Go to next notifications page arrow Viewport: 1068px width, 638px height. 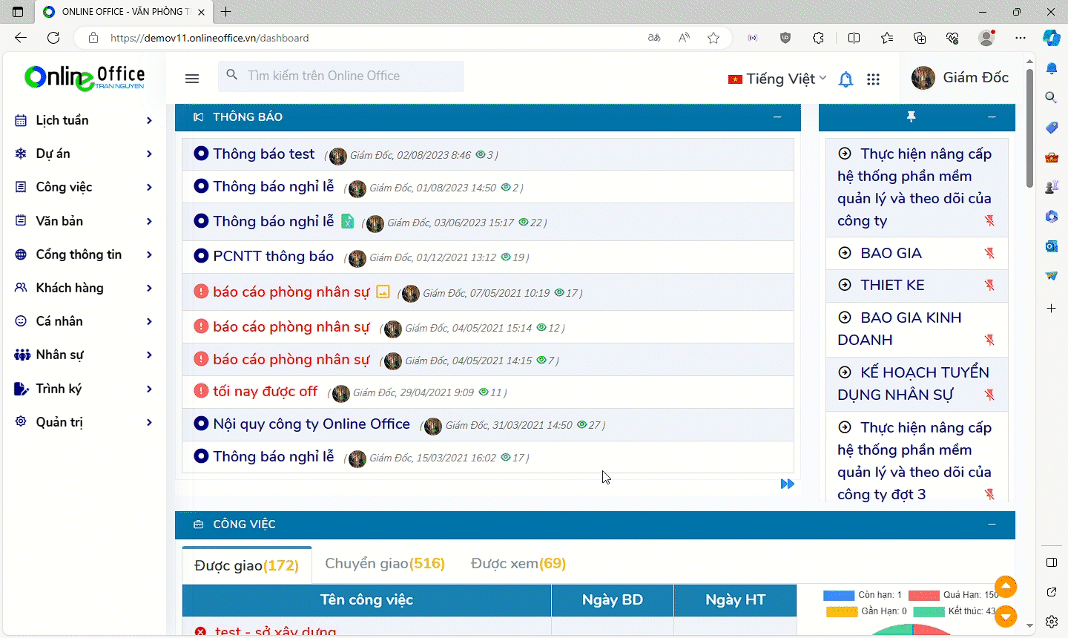[x=787, y=484]
